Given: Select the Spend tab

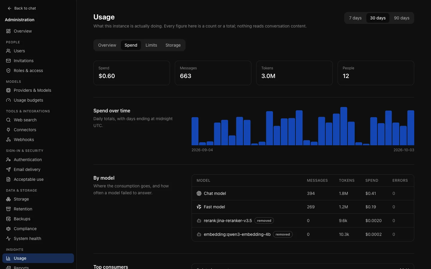Looking at the screenshot, I should (131, 45).
